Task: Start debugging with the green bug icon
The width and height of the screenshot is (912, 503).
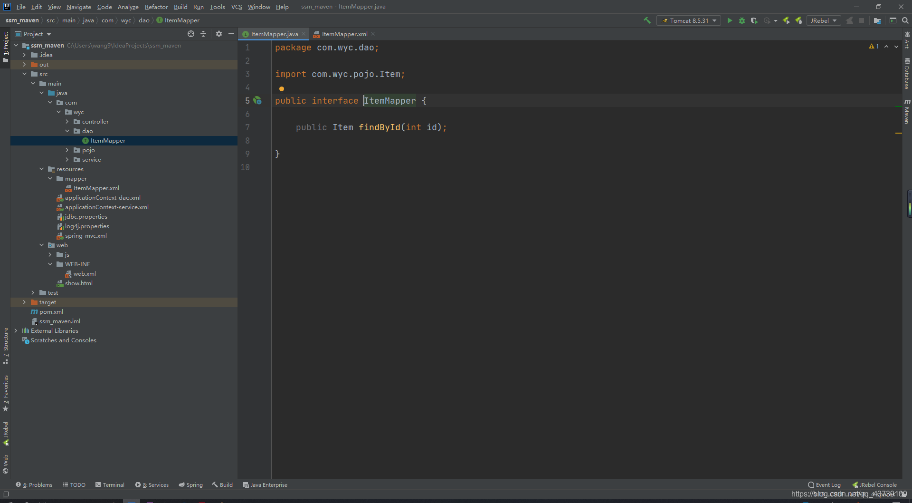Action: click(742, 20)
